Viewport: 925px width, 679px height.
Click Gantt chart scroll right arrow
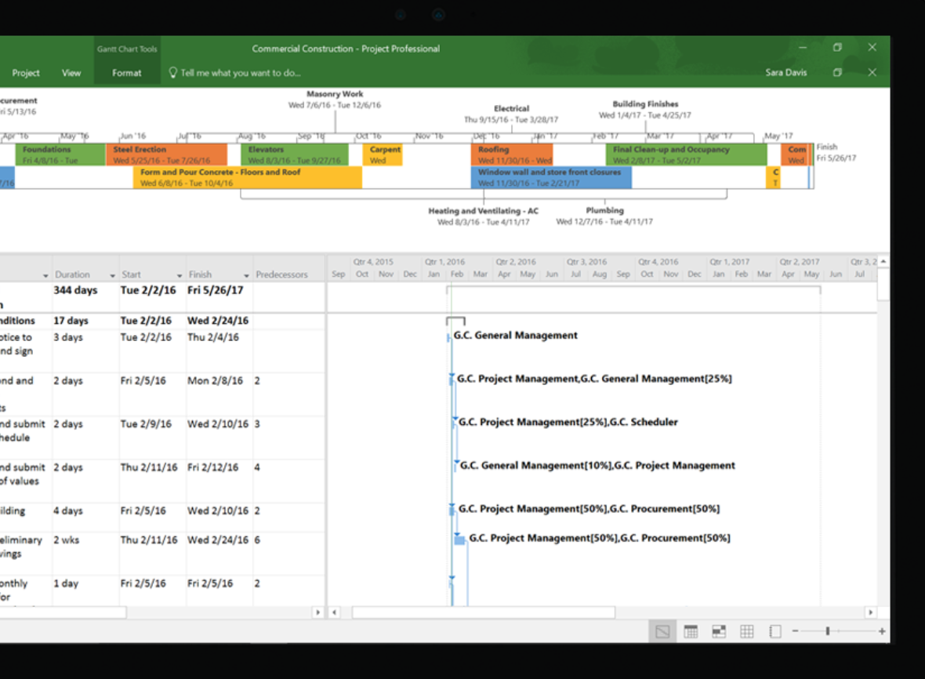click(871, 612)
